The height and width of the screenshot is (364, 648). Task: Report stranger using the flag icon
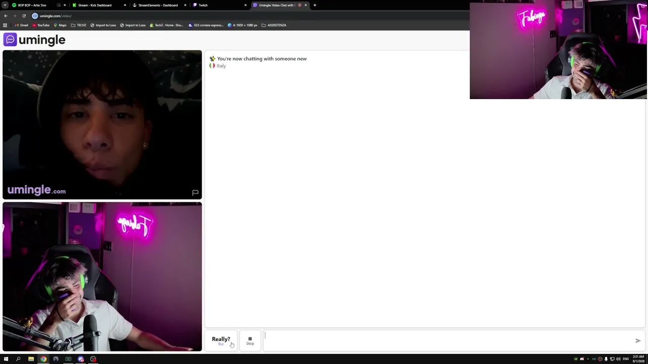point(195,193)
